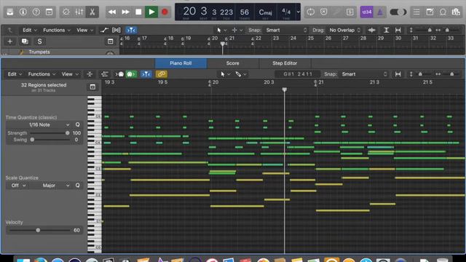Toggle the purple count-in 1234 button
466x262 pixels.
point(367,12)
